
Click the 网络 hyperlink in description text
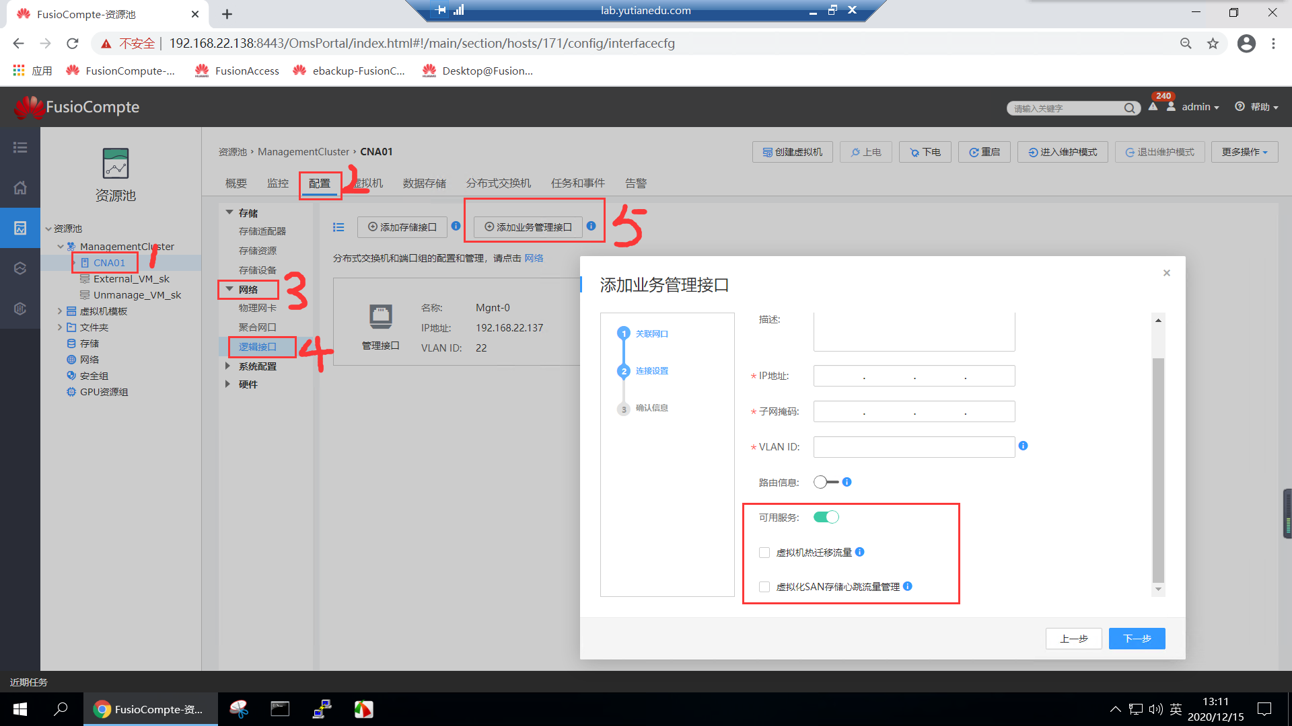(x=534, y=258)
